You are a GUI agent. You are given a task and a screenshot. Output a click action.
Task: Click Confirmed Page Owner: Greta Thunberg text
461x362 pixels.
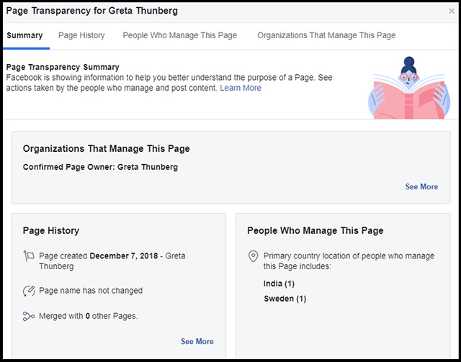[x=100, y=167]
